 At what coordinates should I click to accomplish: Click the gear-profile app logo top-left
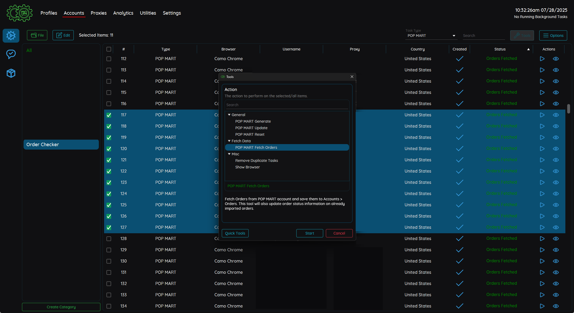coord(19,13)
